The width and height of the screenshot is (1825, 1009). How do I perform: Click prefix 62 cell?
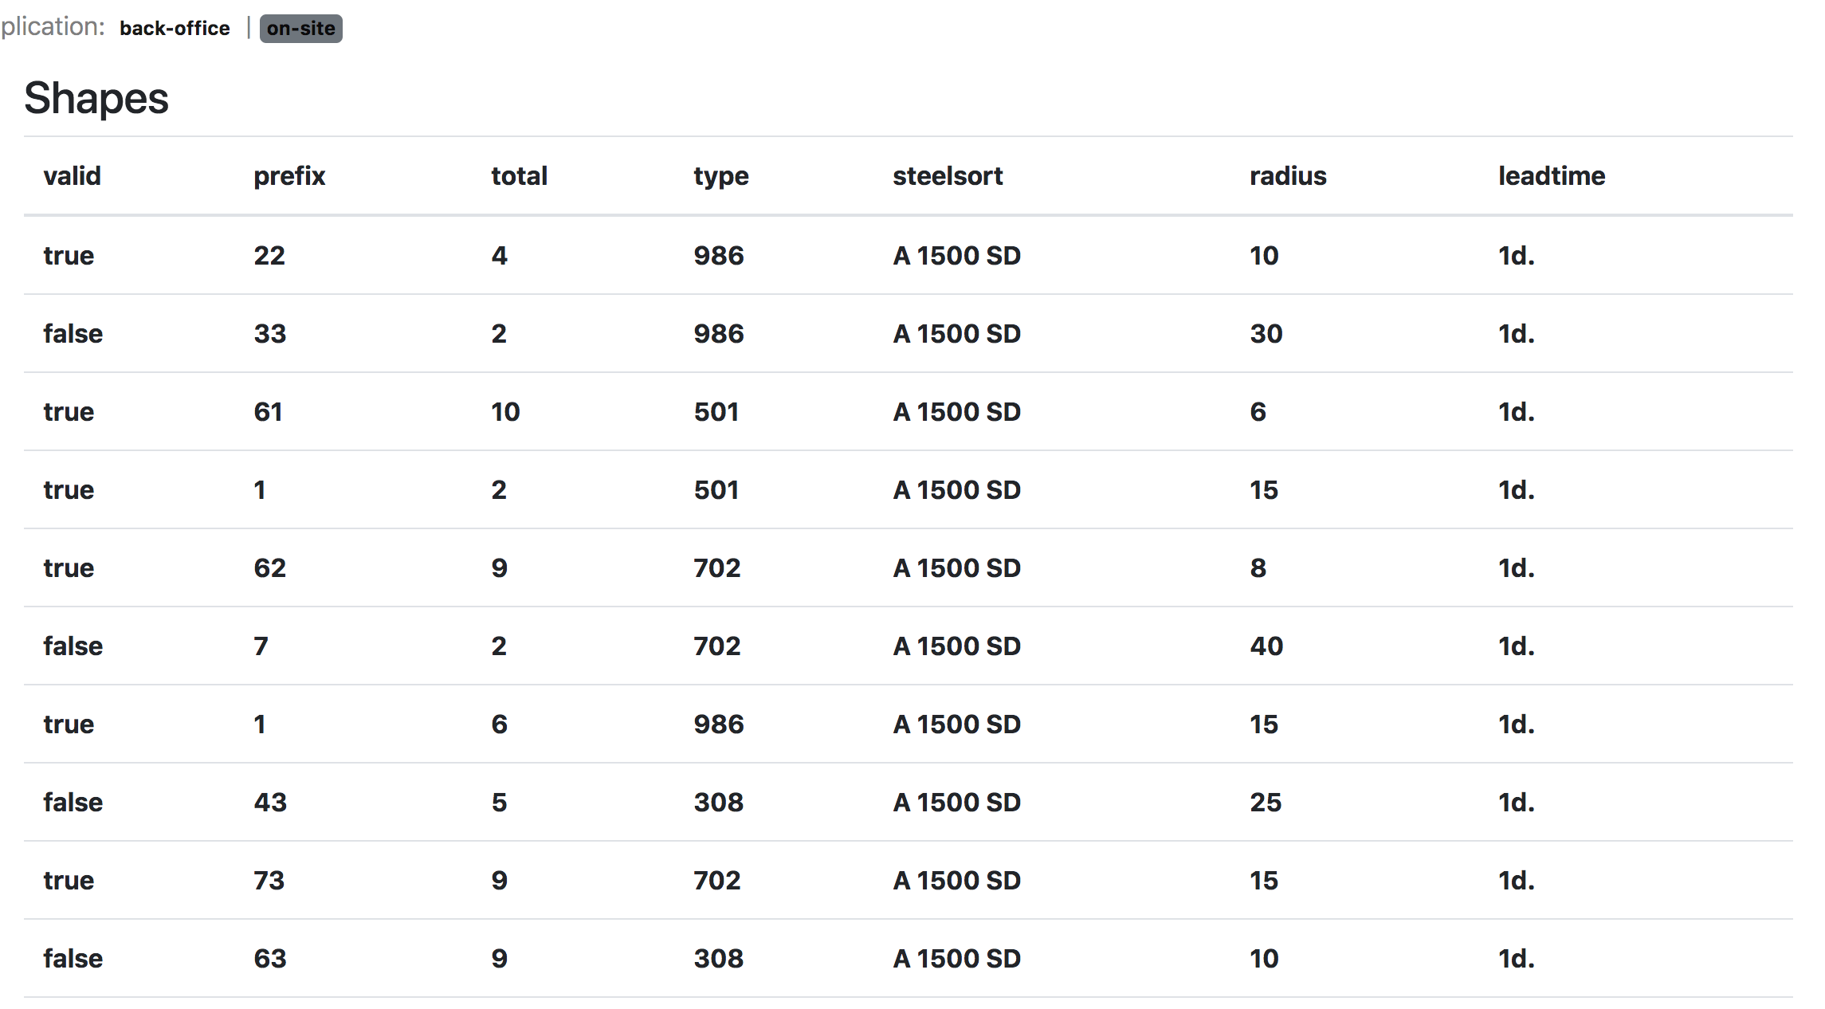[x=269, y=568]
